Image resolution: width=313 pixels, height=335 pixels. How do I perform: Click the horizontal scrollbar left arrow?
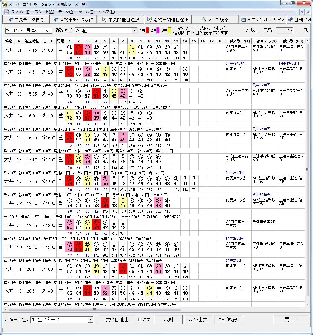click(5, 309)
